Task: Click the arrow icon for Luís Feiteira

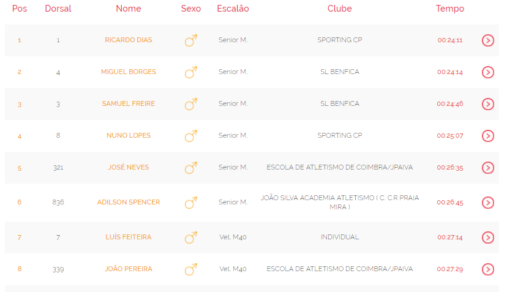Action: pos(488,238)
